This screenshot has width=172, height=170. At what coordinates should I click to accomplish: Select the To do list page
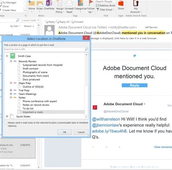(x=28, y=109)
